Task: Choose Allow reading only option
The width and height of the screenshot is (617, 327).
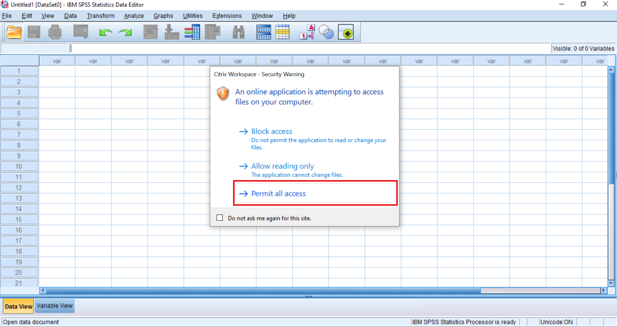Action: pyautogui.click(x=314, y=170)
